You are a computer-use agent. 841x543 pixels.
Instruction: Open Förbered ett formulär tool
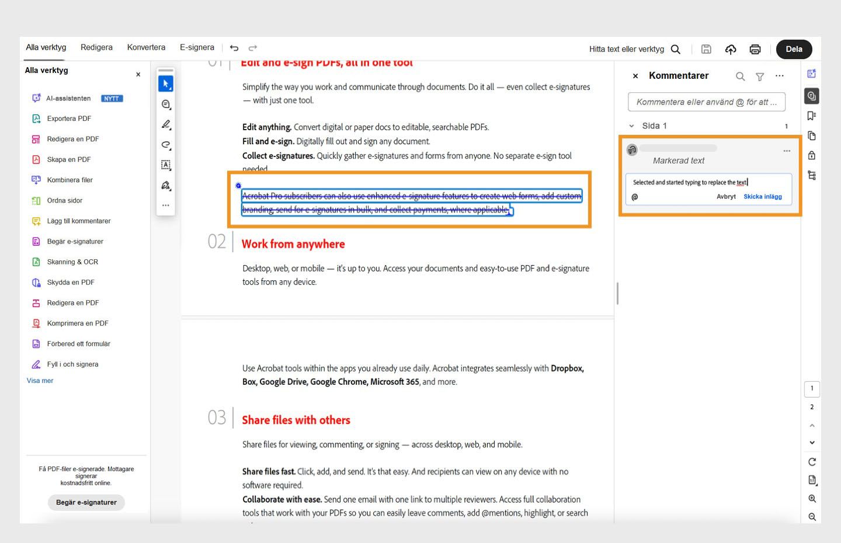coord(71,343)
